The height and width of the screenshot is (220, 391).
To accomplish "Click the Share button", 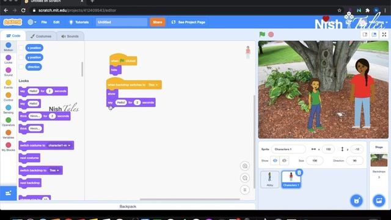I will pyautogui.click(x=158, y=22).
